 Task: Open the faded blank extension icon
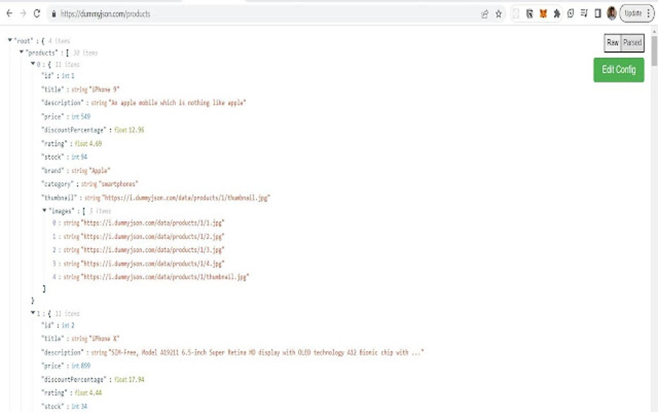(515, 14)
